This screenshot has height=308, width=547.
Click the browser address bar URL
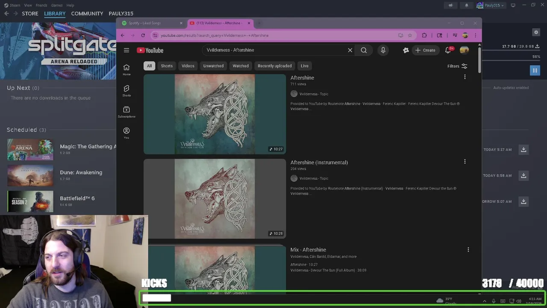pos(215,36)
